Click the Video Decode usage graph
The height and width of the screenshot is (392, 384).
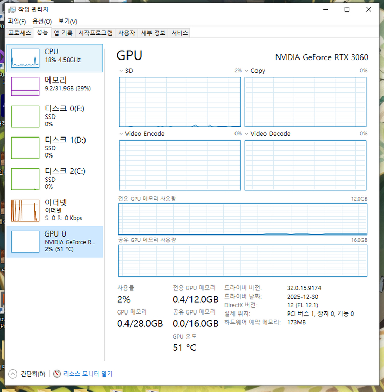(x=305, y=165)
